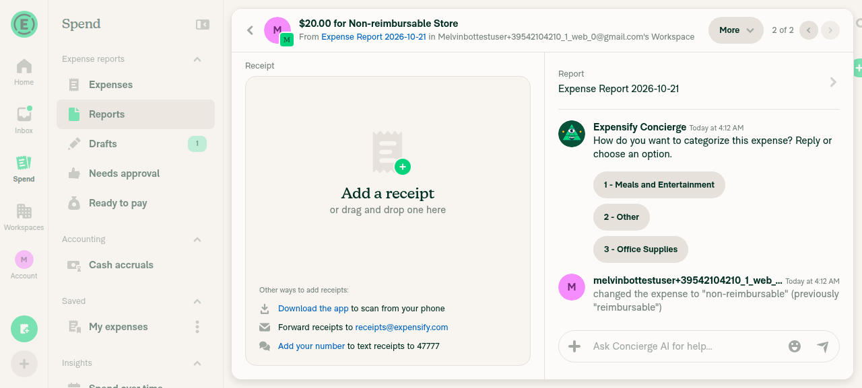Collapse the Accounting section
862x388 pixels.
[197, 239]
